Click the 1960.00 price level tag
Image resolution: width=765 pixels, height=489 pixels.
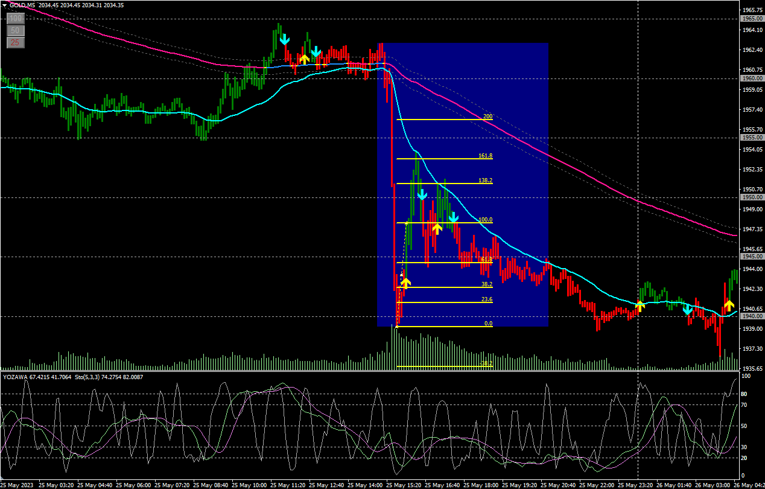point(752,78)
